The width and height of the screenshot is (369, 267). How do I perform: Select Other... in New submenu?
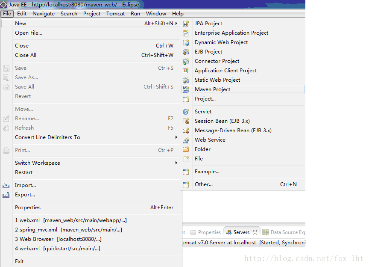[x=203, y=184]
